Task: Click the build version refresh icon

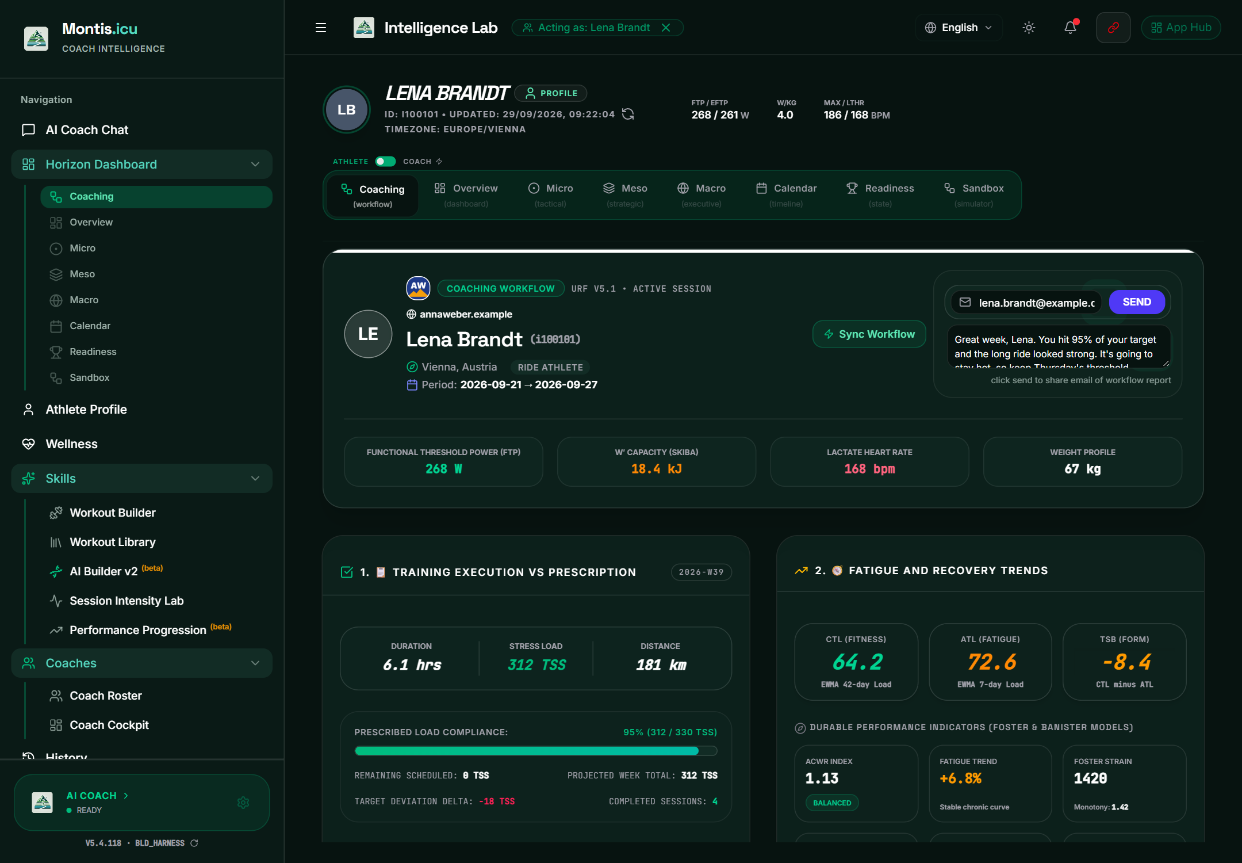Action: [x=194, y=843]
